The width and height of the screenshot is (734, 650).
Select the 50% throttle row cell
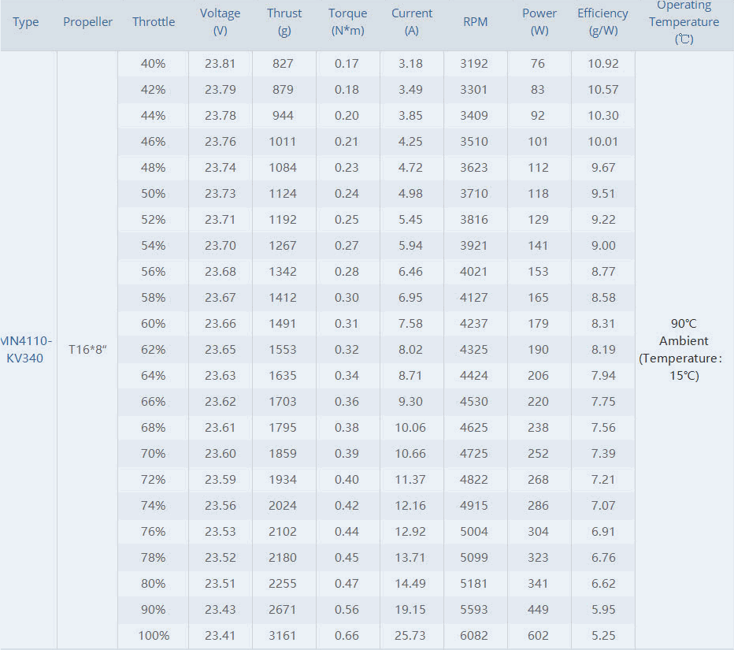click(153, 193)
